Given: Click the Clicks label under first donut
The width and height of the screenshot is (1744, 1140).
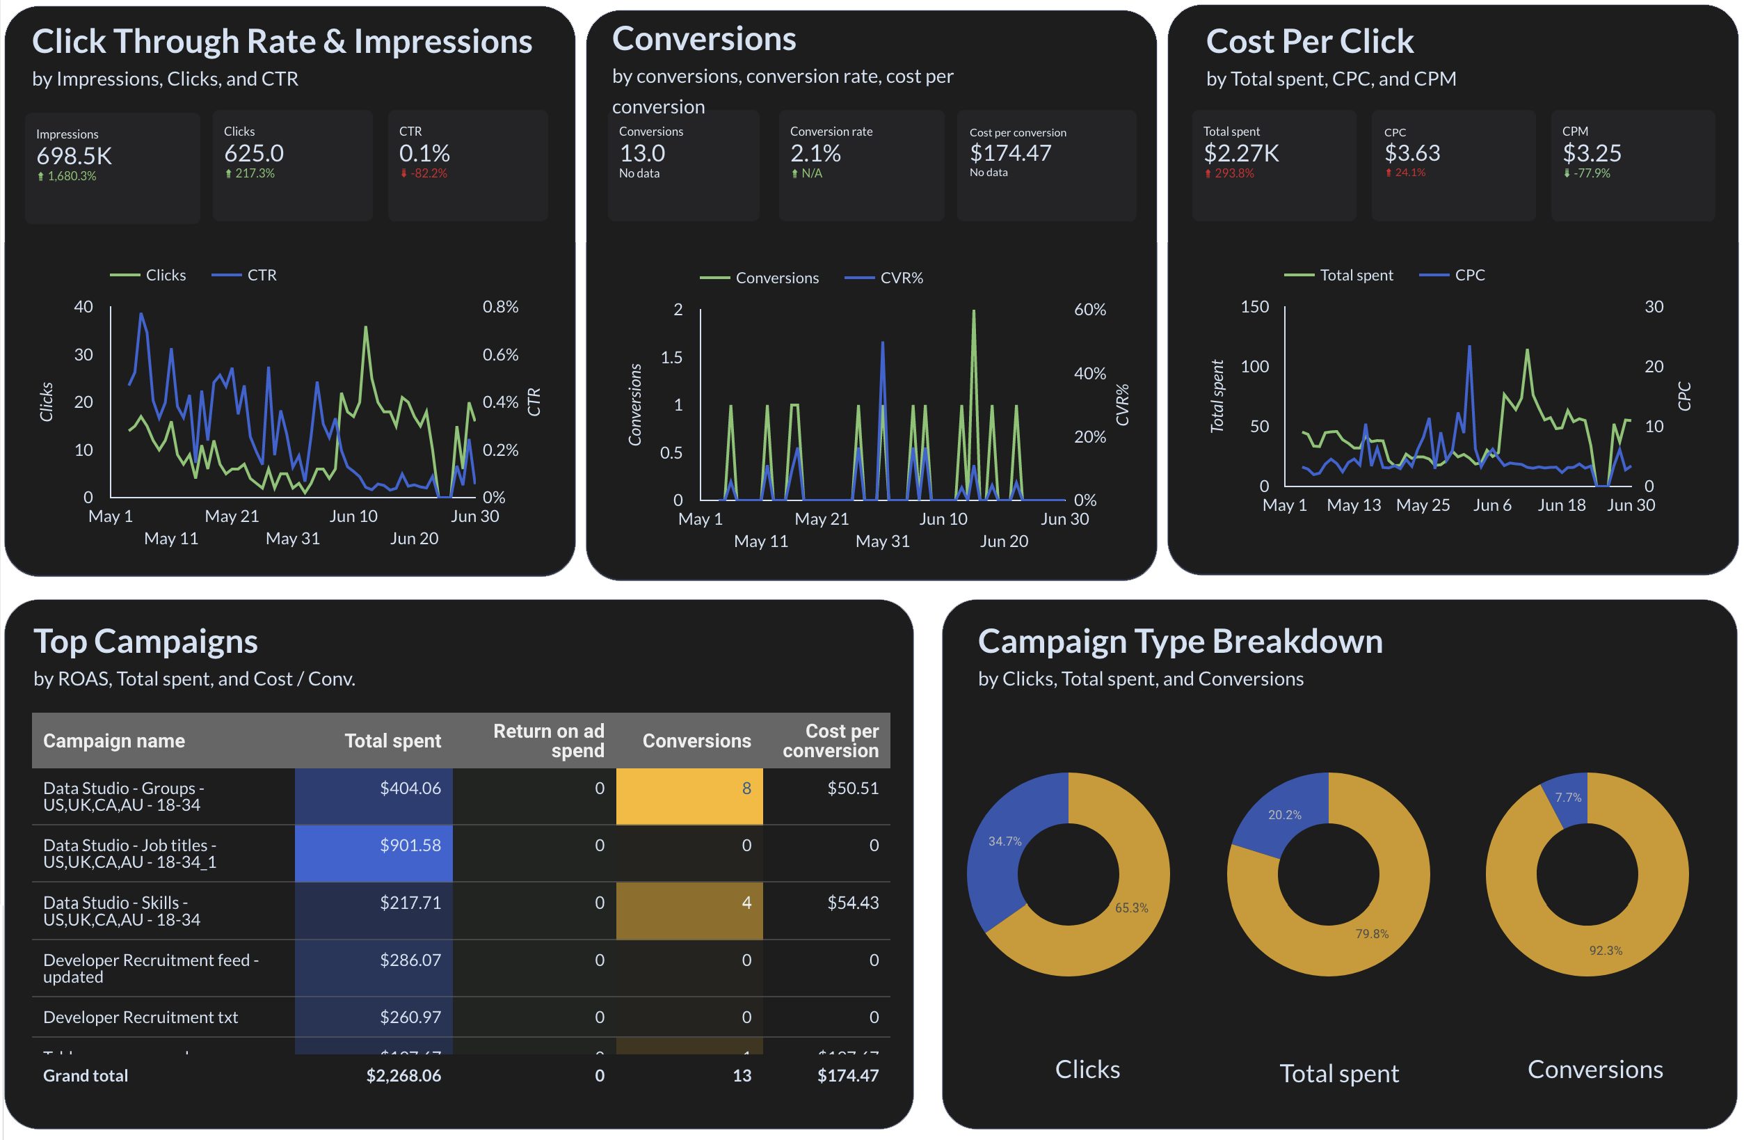Looking at the screenshot, I should [x=1087, y=1070].
